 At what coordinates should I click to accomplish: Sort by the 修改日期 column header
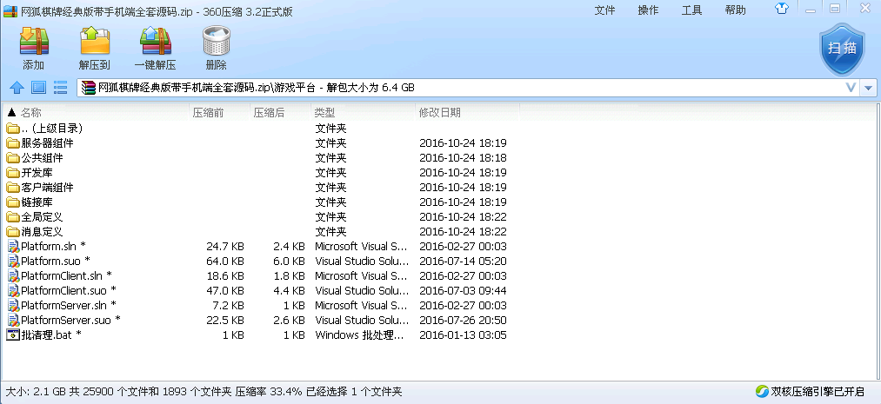click(440, 113)
